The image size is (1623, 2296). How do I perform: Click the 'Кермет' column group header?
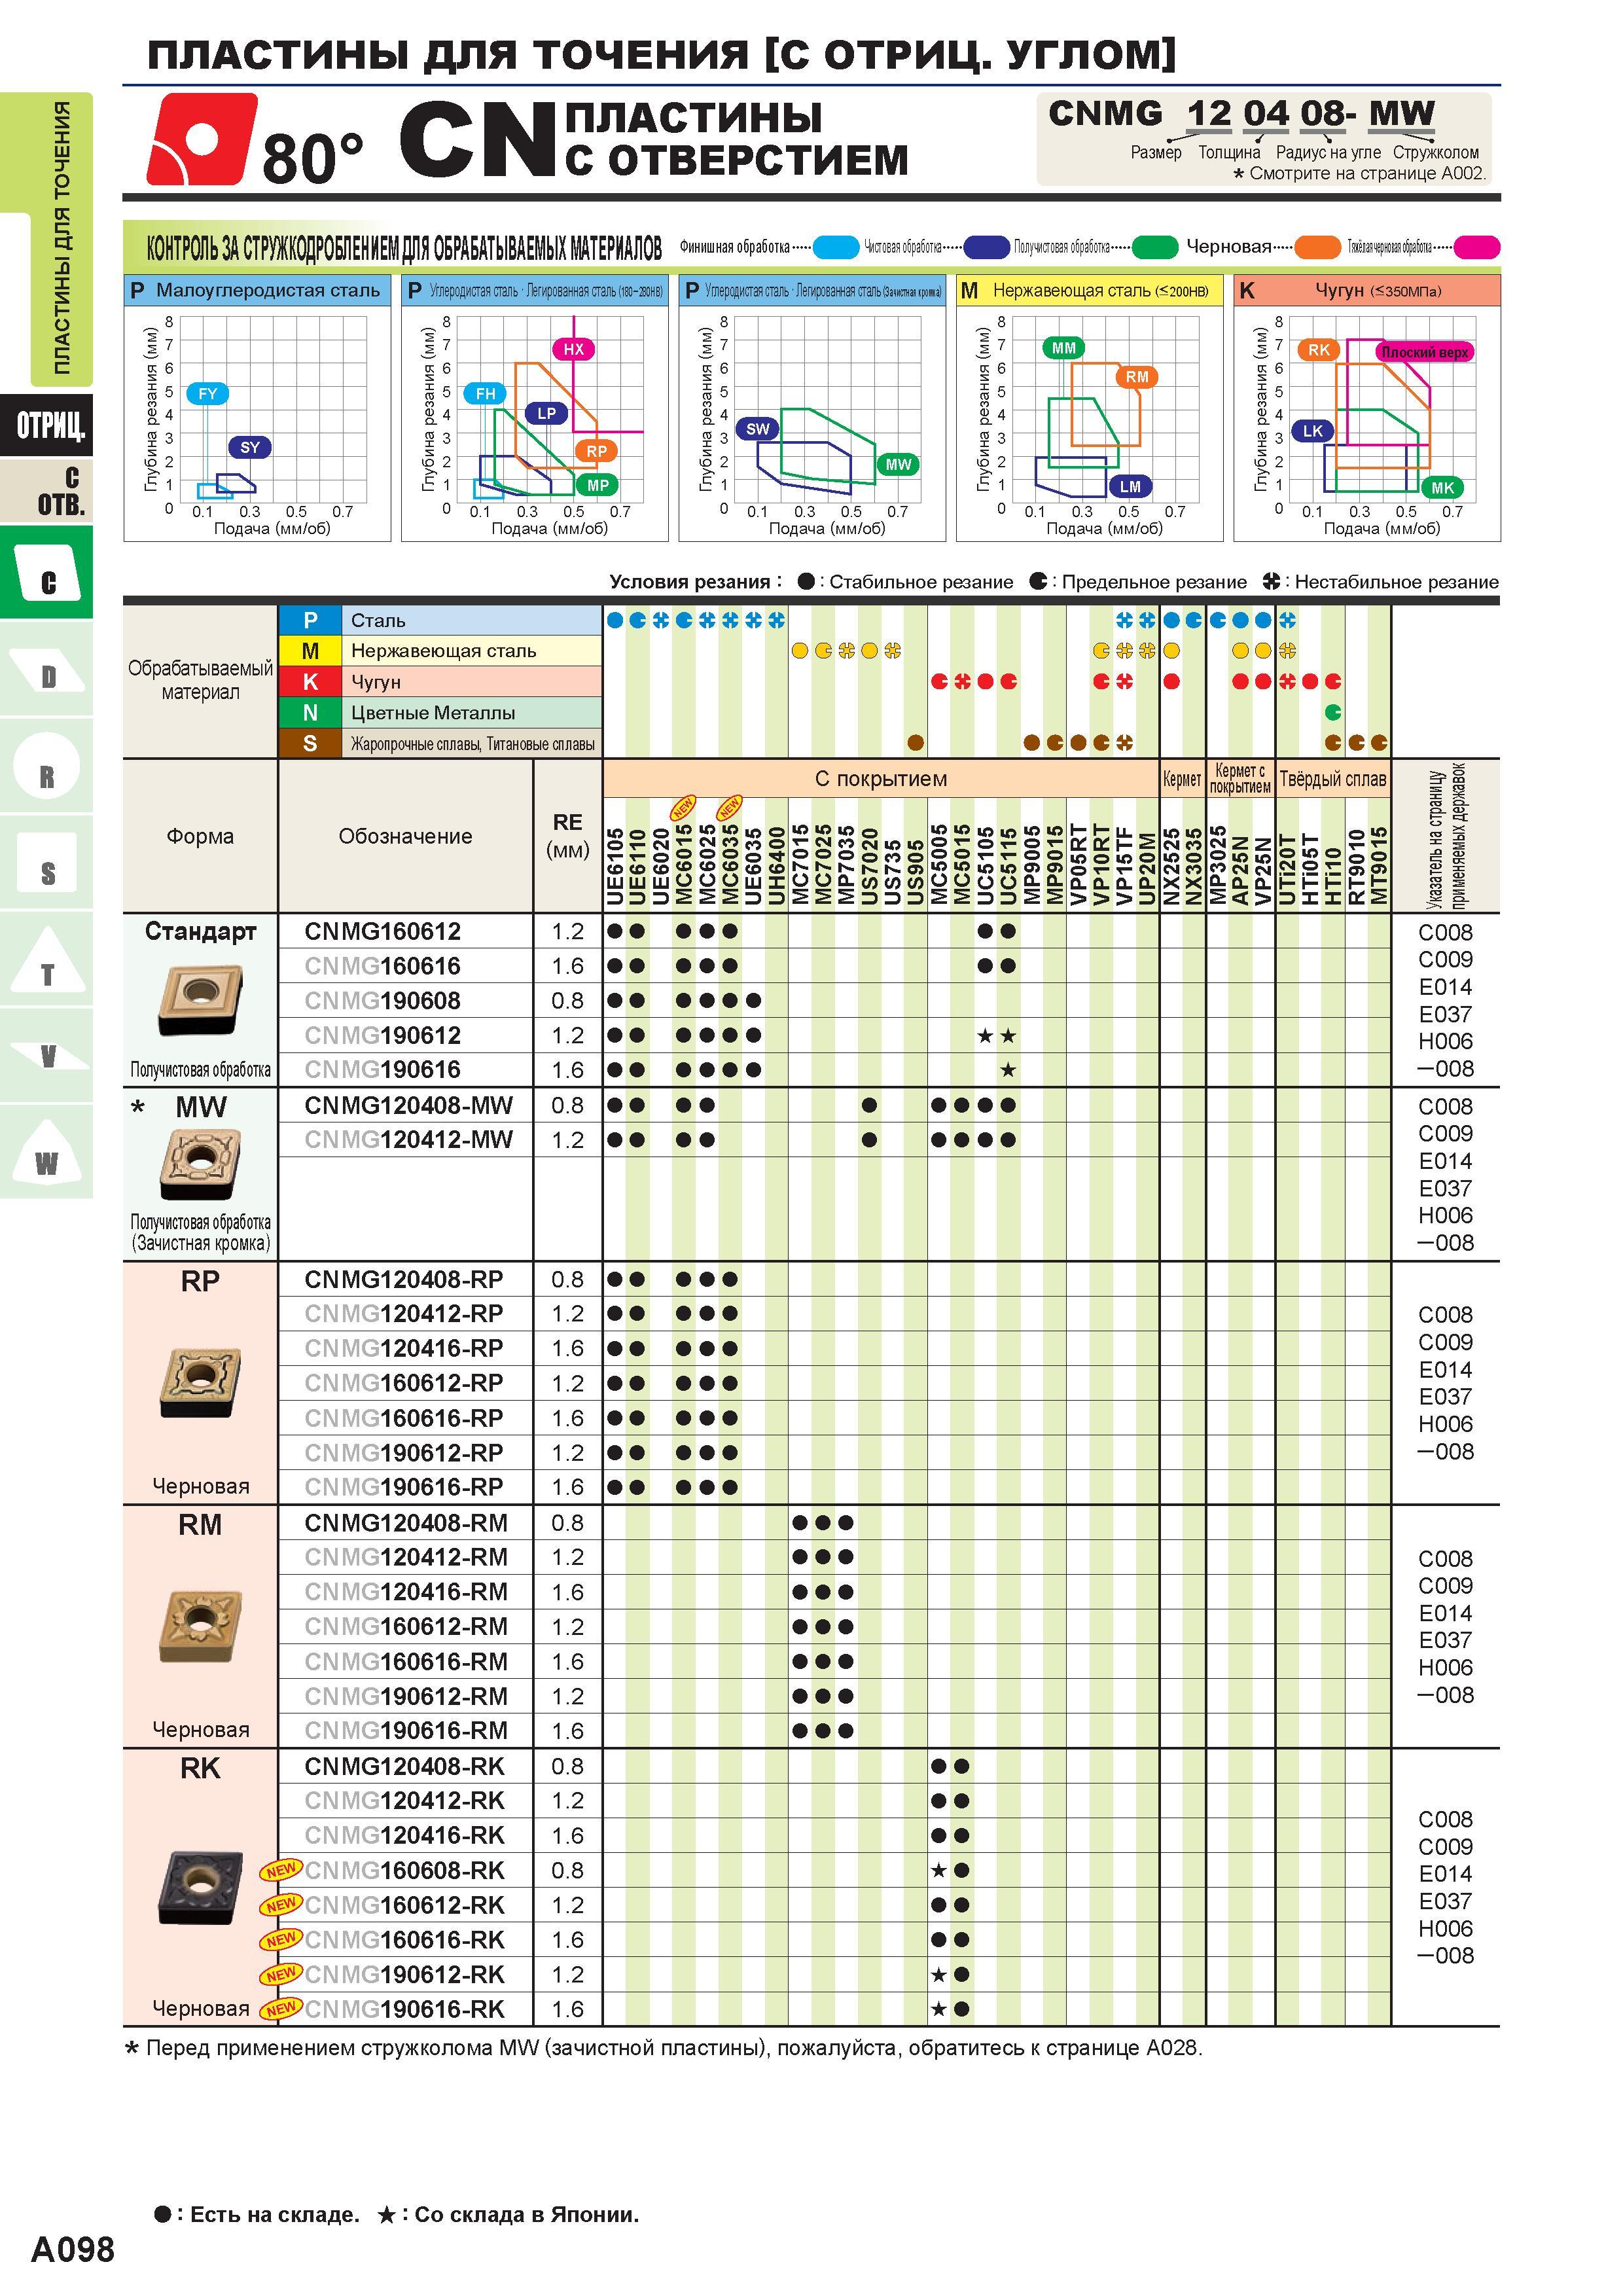tap(1182, 778)
